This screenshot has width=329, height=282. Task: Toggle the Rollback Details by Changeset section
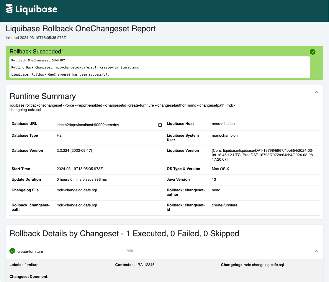click(124, 234)
